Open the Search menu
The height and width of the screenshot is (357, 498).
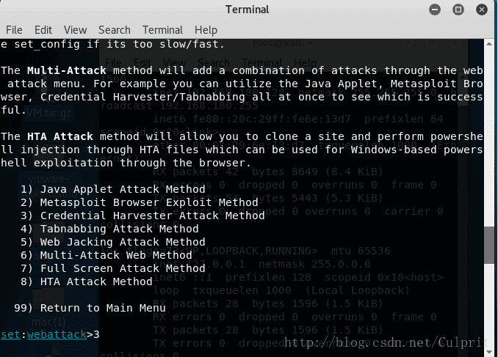(x=114, y=30)
